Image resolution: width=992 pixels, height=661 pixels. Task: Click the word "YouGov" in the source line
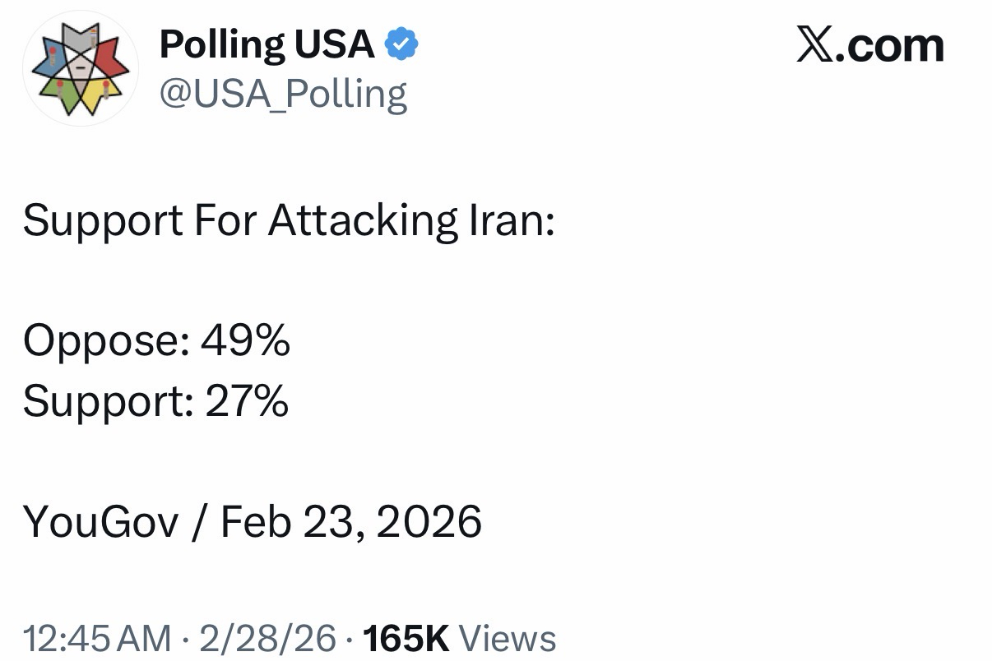coord(100,522)
